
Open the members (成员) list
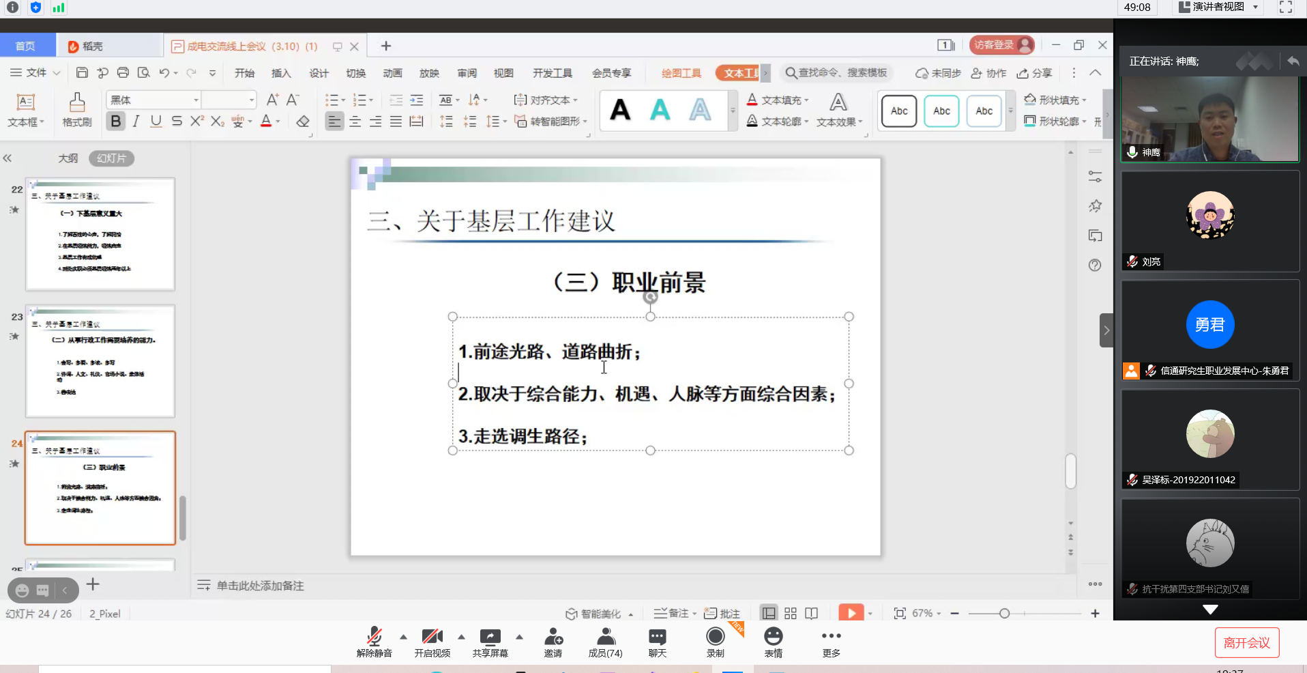tap(605, 642)
